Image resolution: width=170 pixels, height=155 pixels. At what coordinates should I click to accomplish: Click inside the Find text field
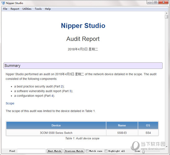(x=31, y=151)
